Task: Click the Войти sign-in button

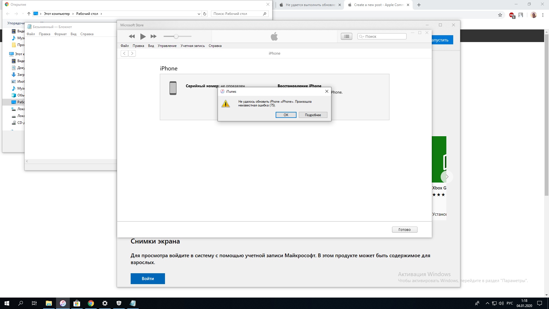Action: (148, 278)
